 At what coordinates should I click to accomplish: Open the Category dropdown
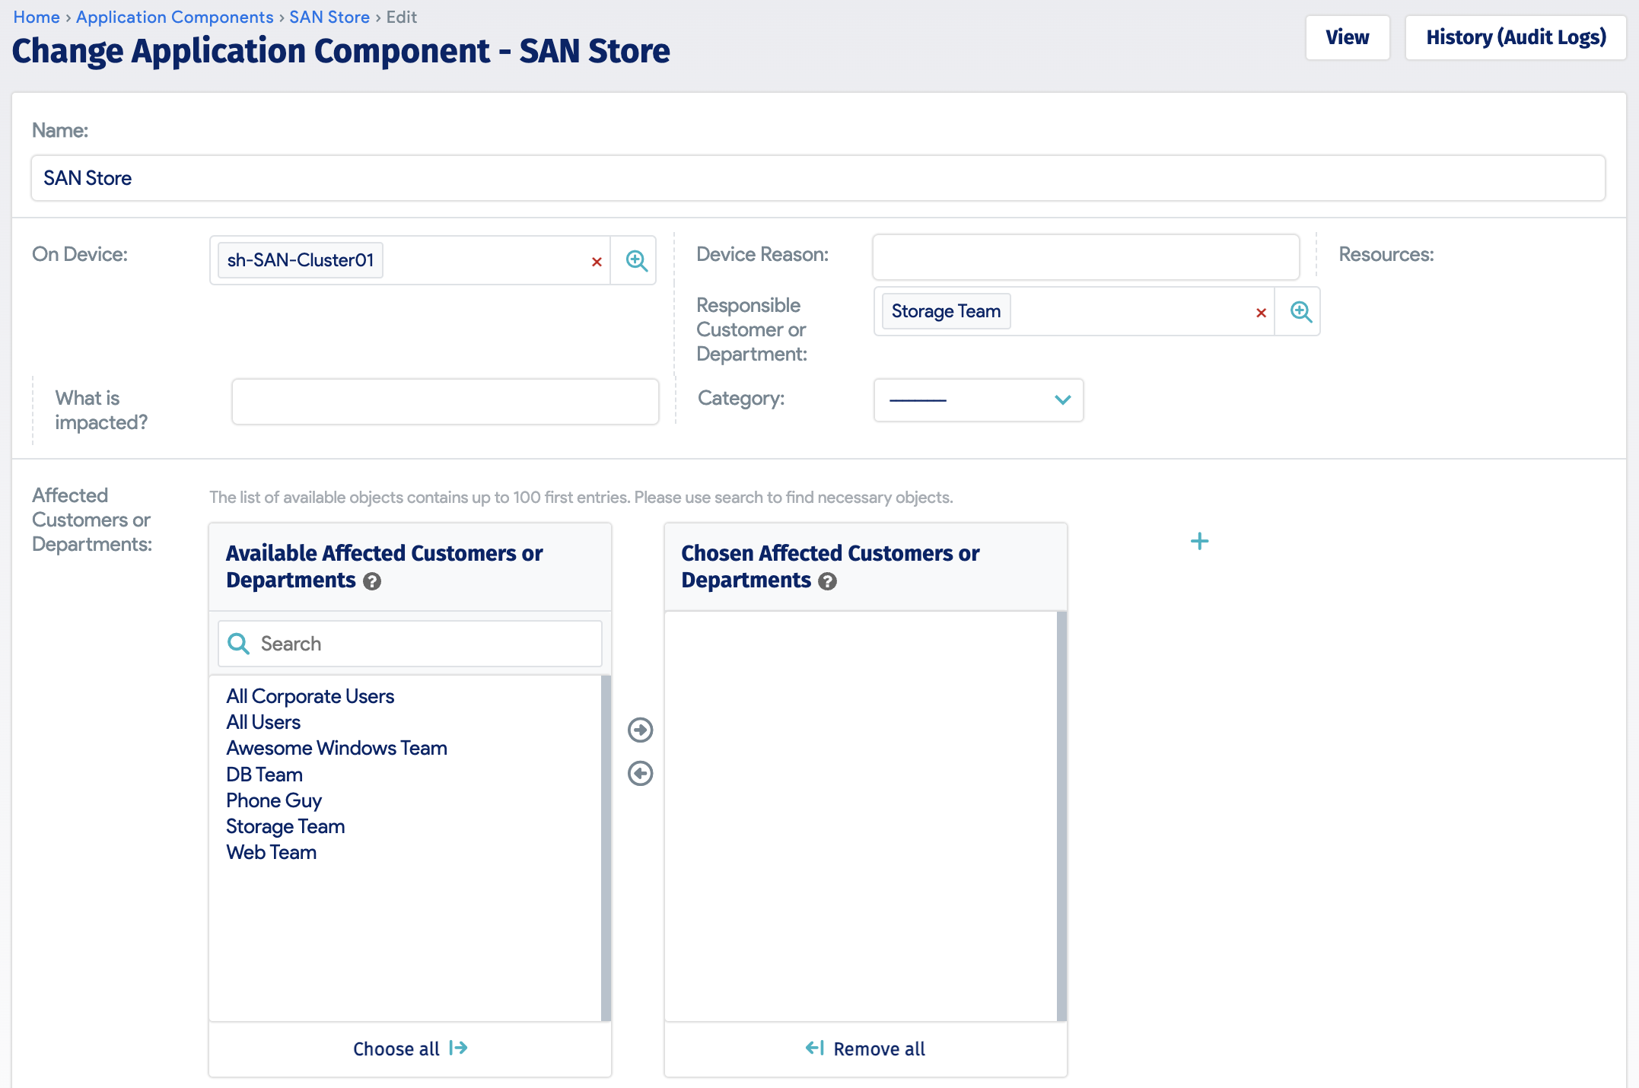tap(978, 399)
